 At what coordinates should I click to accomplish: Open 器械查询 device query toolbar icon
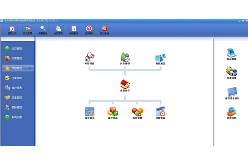click(74, 30)
